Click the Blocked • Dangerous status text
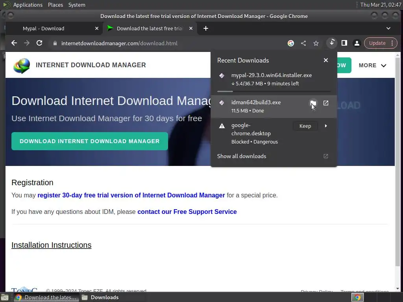Image resolution: width=403 pixels, height=302 pixels. pos(255,142)
